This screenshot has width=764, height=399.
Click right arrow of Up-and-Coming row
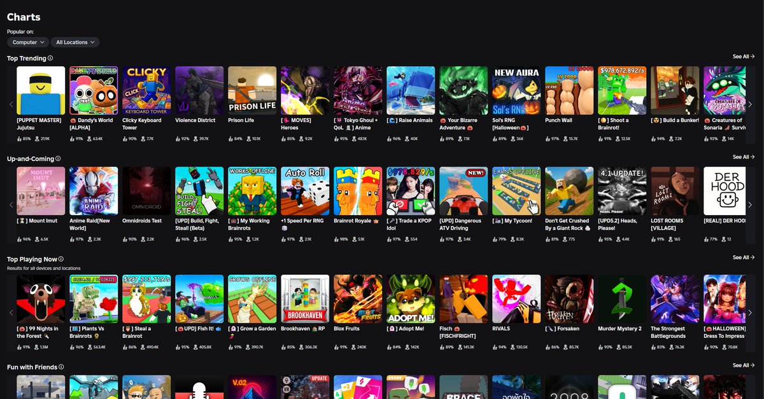coord(749,205)
